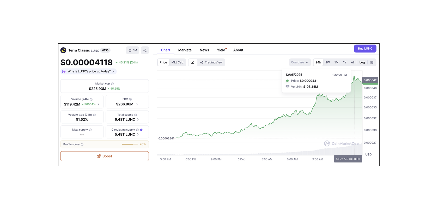Select the 1Y time range
The width and height of the screenshot is (438, 209).
pos(345,62)
